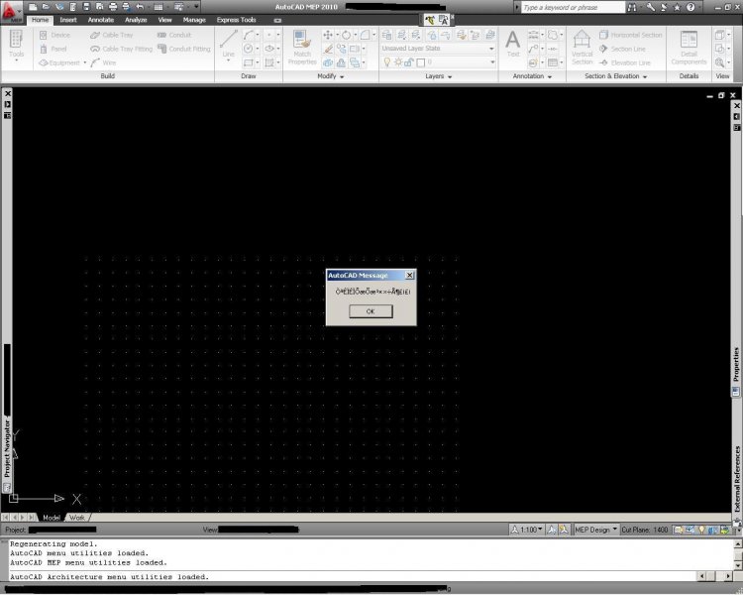Open the Manage ribbon tab

(x=194, y=20)
